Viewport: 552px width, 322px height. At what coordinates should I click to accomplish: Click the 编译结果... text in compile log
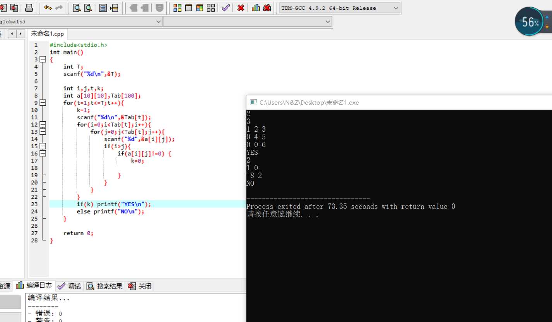pos(49,298)
